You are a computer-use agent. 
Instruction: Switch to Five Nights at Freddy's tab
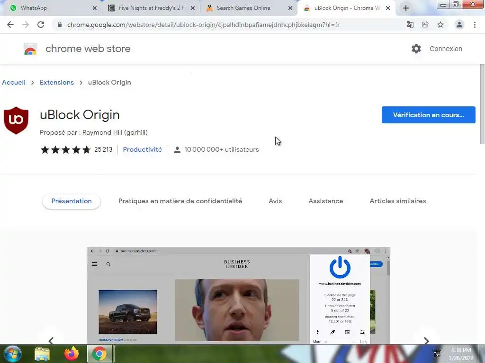(152, 8)
